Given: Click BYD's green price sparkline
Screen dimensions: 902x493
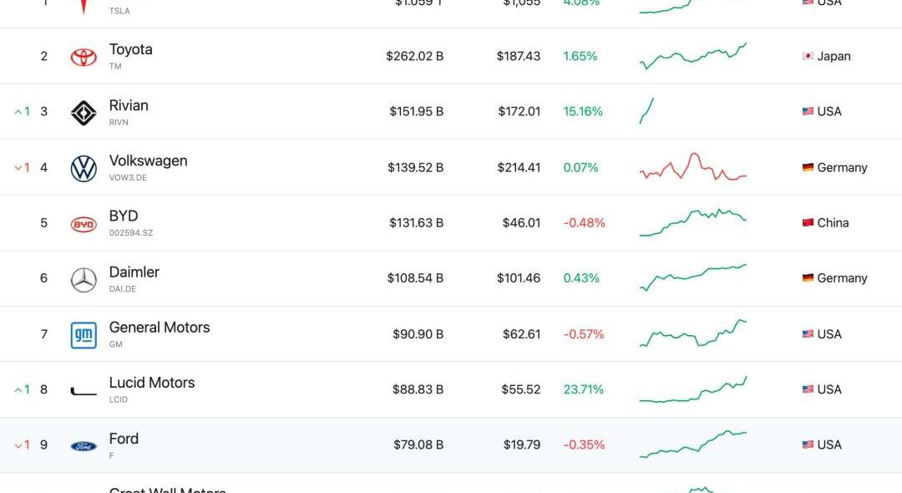Looking at the screenshot, I should point(692,222).
